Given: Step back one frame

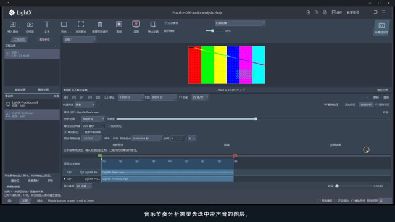Looking at the screenshot, I should (x=74, y=97).
